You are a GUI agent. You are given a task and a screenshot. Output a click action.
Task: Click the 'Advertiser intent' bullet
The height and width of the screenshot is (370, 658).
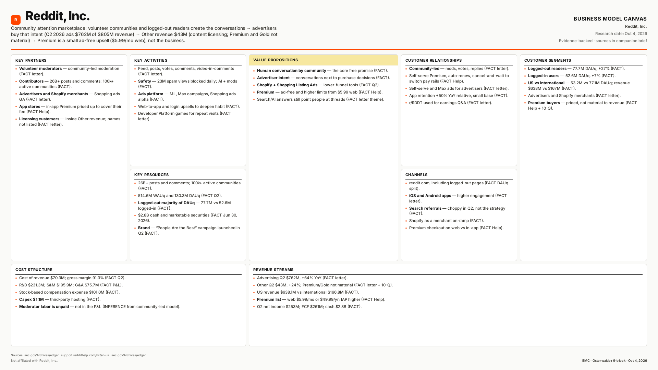click(324, 78)
